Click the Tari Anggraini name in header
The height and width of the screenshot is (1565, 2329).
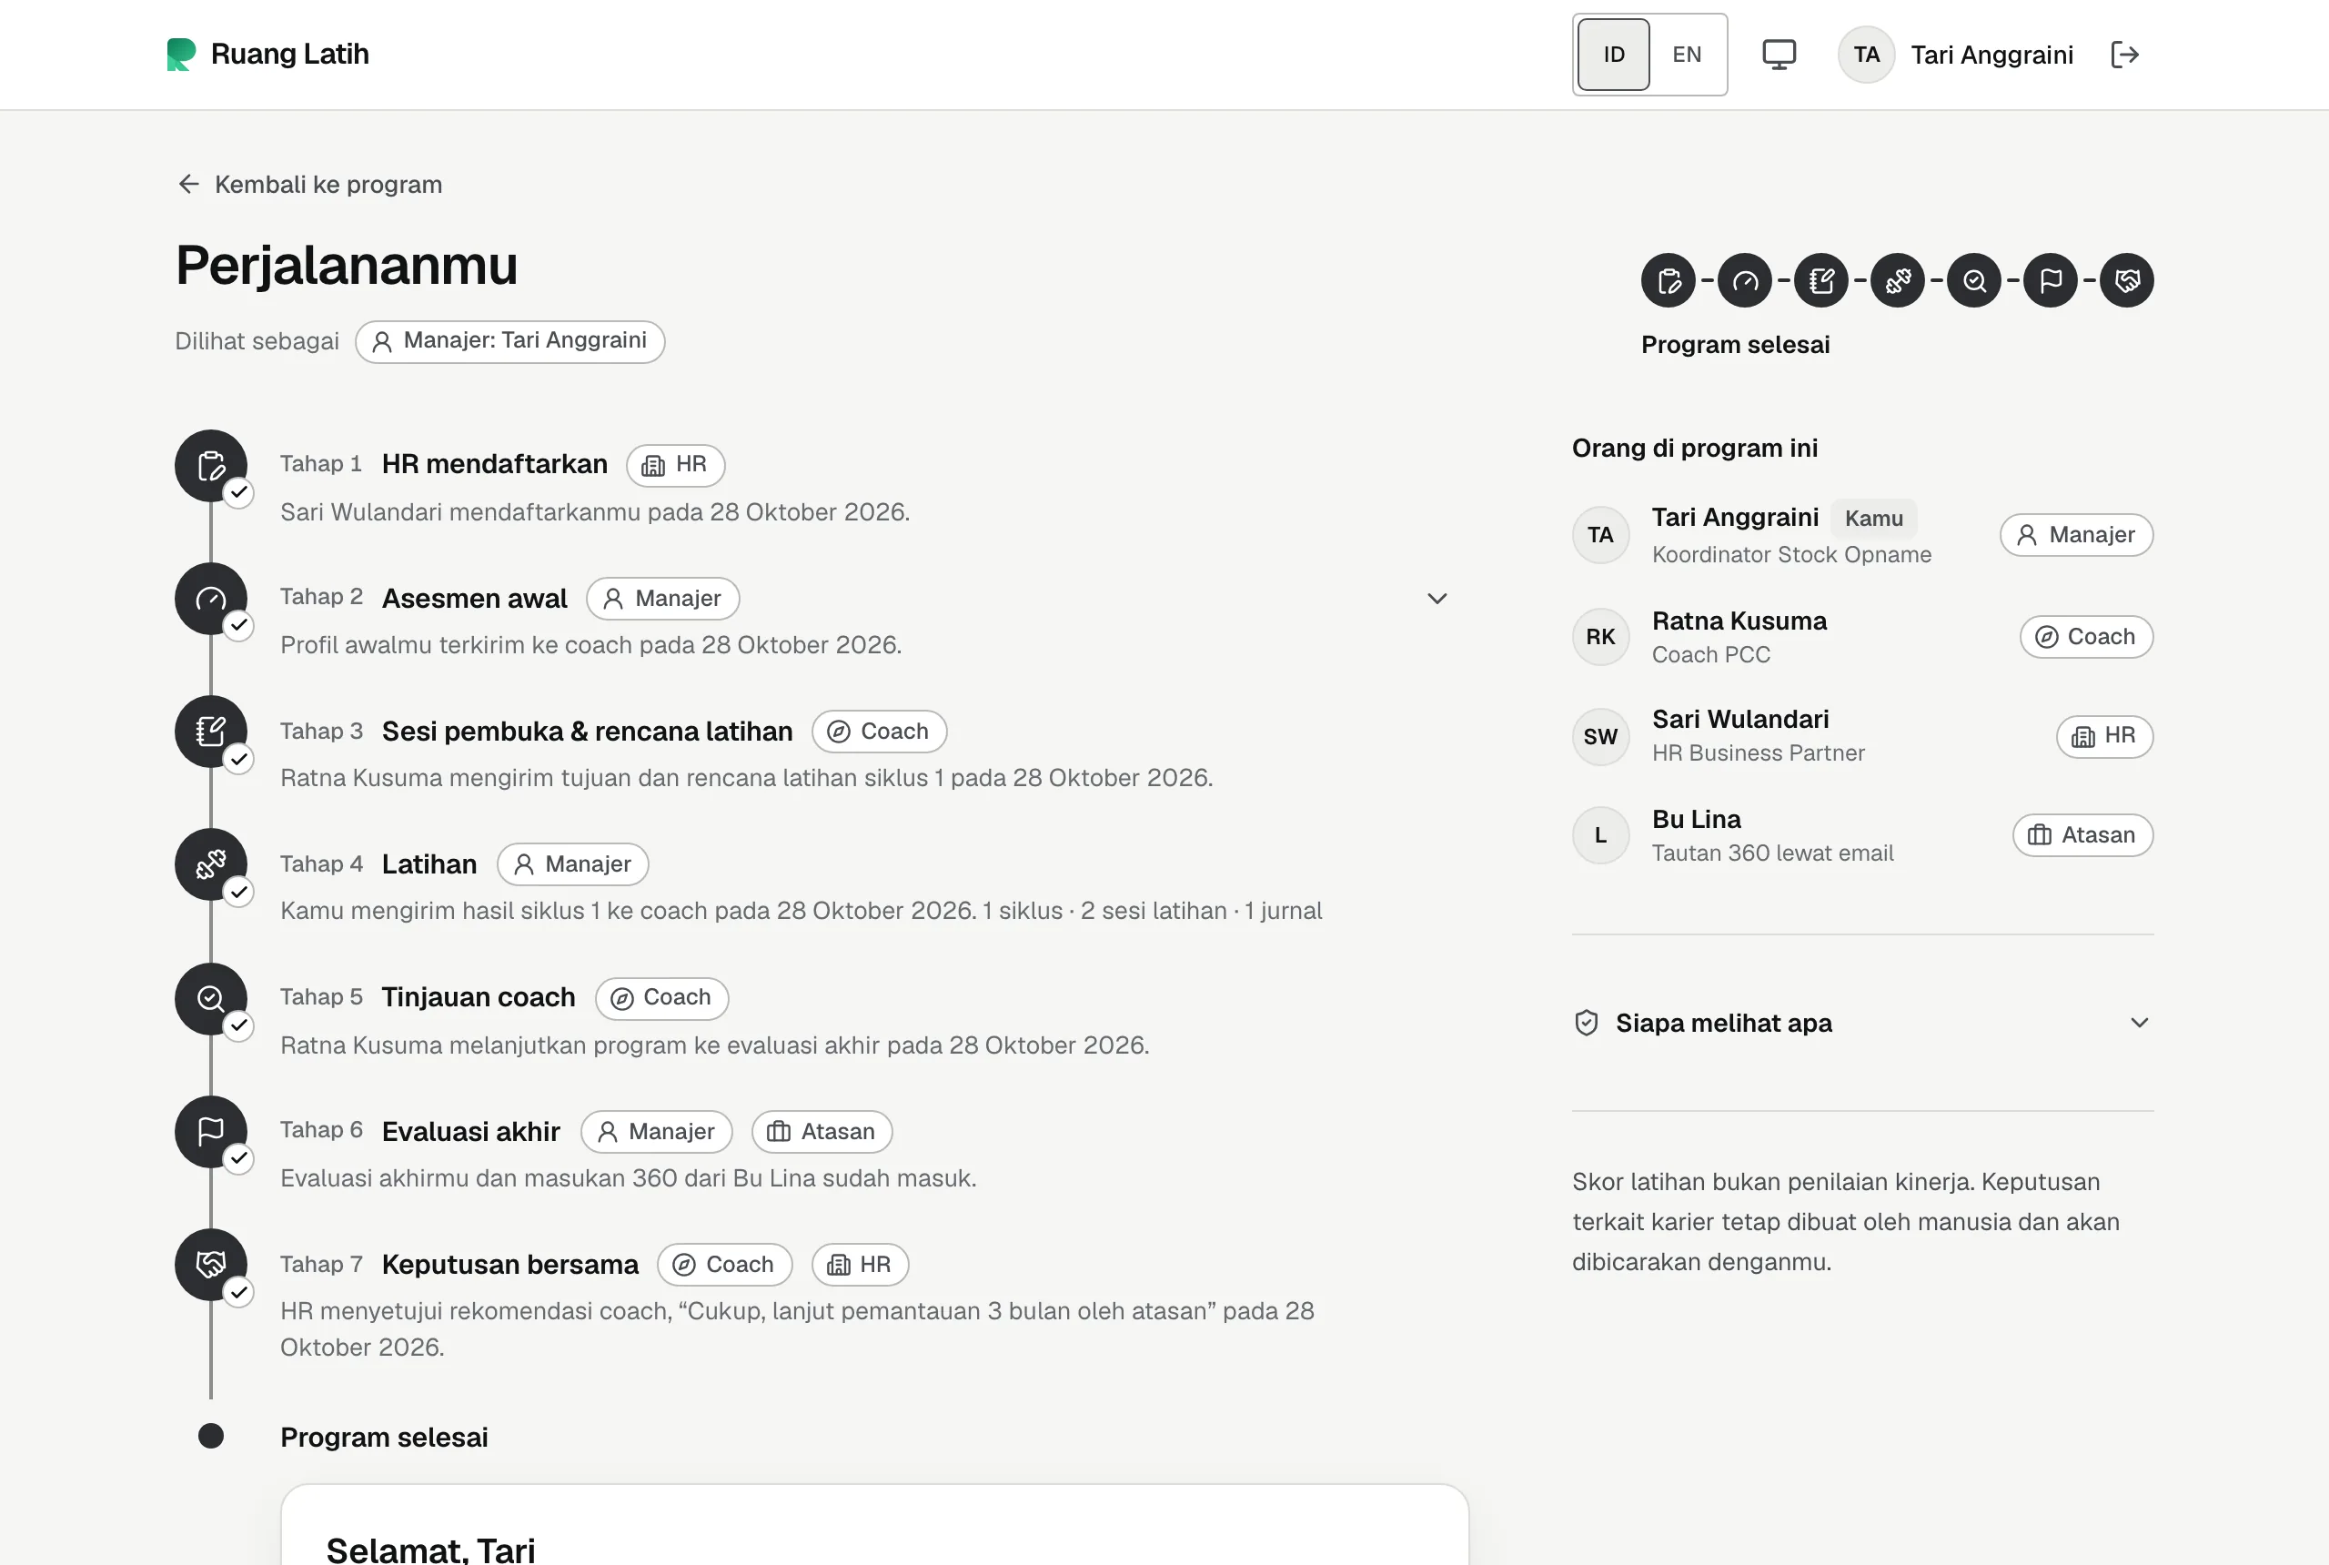1991,55
